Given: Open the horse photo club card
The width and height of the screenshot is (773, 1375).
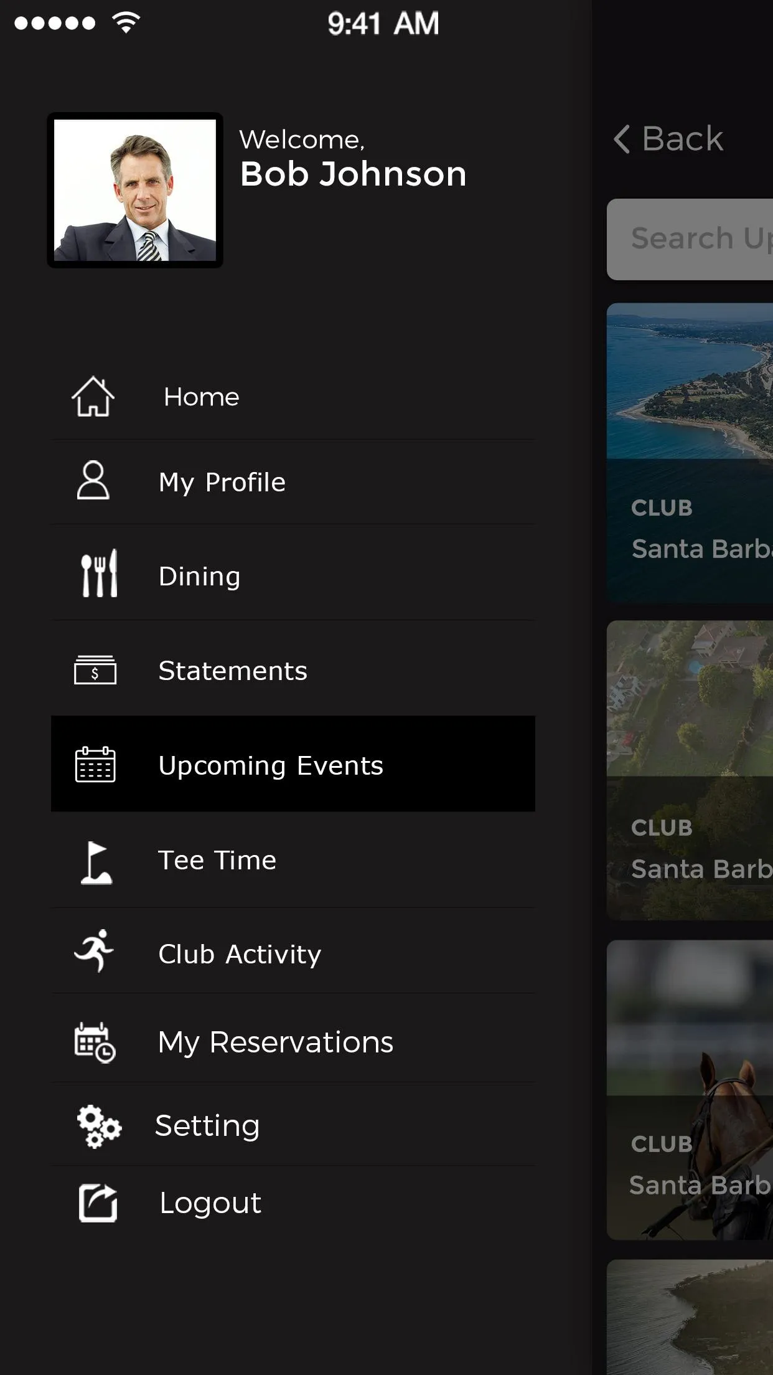Looking at the screenshot, I should 690,1090.
